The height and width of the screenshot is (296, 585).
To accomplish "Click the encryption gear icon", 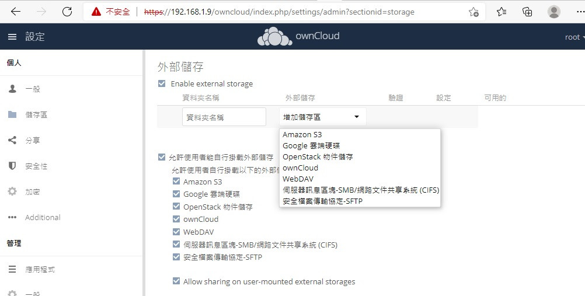I will (x=12, y=191).
